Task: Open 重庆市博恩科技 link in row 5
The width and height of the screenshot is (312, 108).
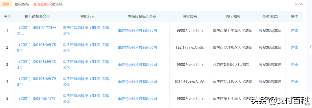Action: pyautogui.click(x=86, y=98)
